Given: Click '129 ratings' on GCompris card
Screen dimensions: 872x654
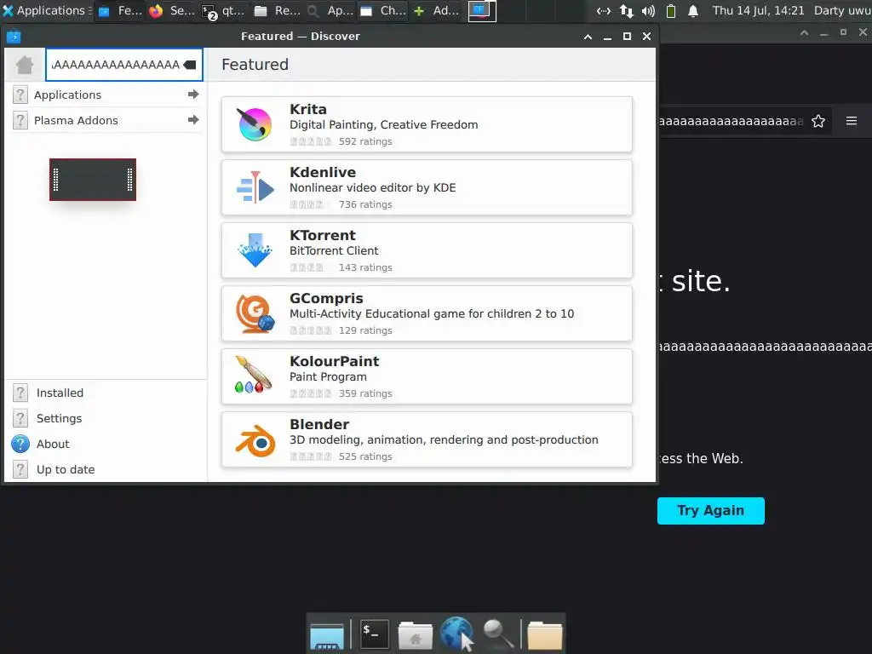Looking at the screenshot, I should point(365,330).
